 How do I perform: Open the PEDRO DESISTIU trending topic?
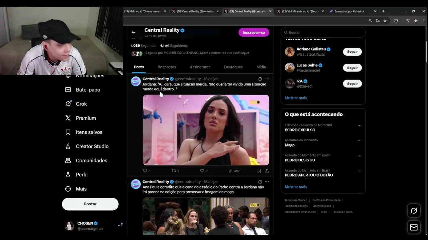point(300,160)
